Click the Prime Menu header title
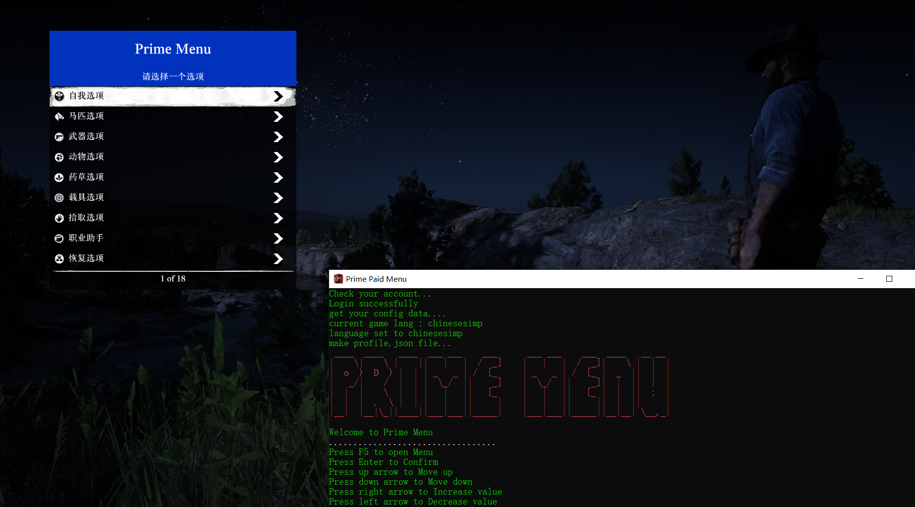Image resolution: width=915 pixels, height=507 pixels. point(173,49)
